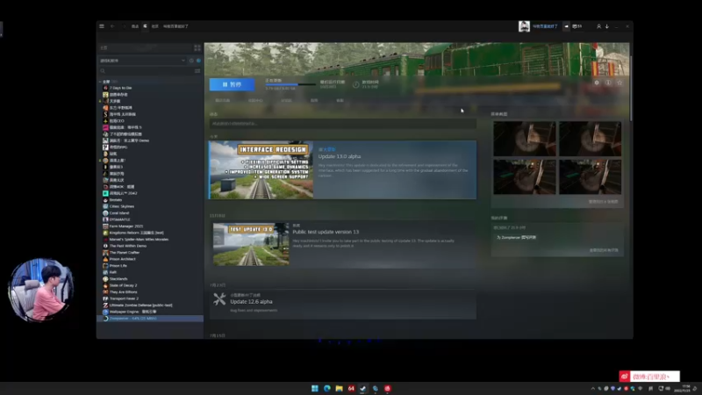Open Interface Redesign news thumbnail
The image size is (702, 395).
click(x=261, y=170)
